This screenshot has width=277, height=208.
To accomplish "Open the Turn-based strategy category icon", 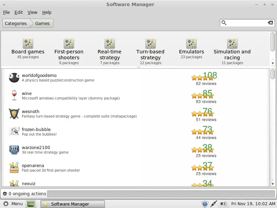I will click(151, 44).
